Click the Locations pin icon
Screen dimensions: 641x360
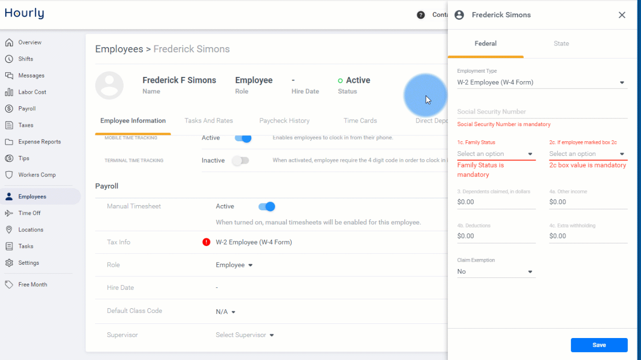pos(9,230)
